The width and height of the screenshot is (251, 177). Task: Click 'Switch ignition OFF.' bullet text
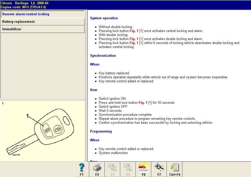113,107
